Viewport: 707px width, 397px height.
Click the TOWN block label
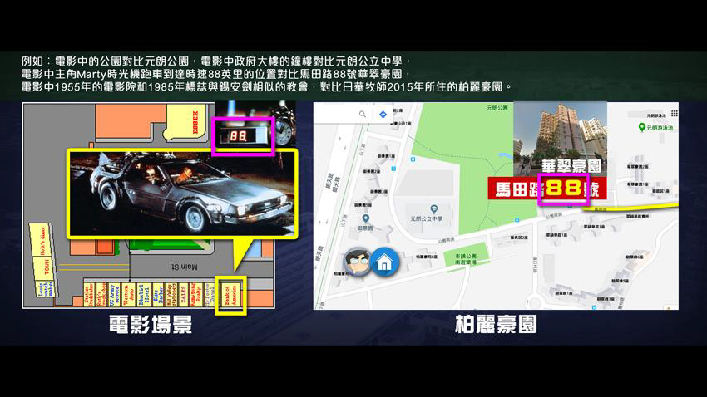tap(47, 267)
